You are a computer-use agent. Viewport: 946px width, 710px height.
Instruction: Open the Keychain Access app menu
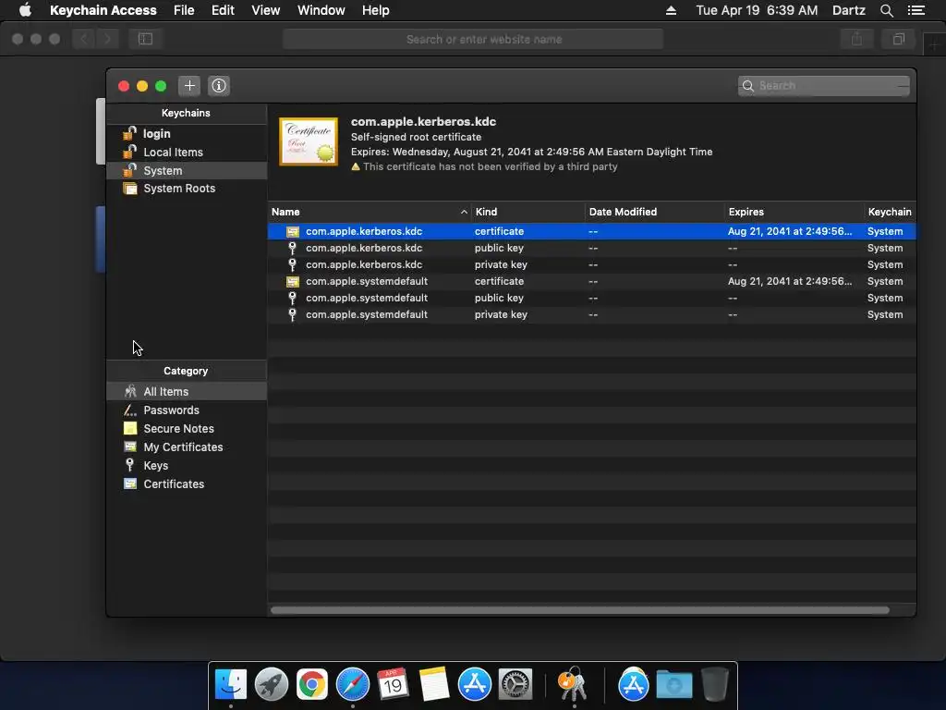click(103, 10)
